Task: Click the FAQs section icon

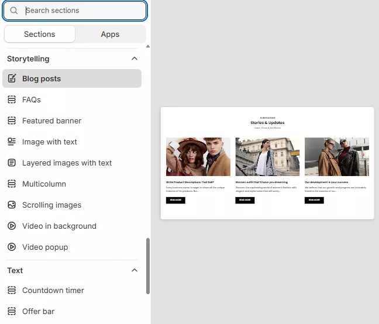Action: (x=12, y=99)
